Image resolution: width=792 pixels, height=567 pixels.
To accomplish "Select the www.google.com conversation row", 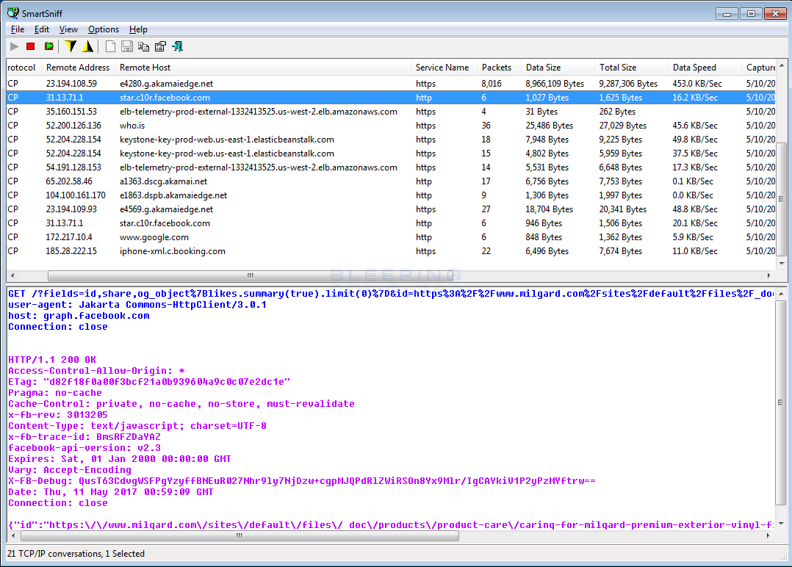I will (x=154, y=237).
